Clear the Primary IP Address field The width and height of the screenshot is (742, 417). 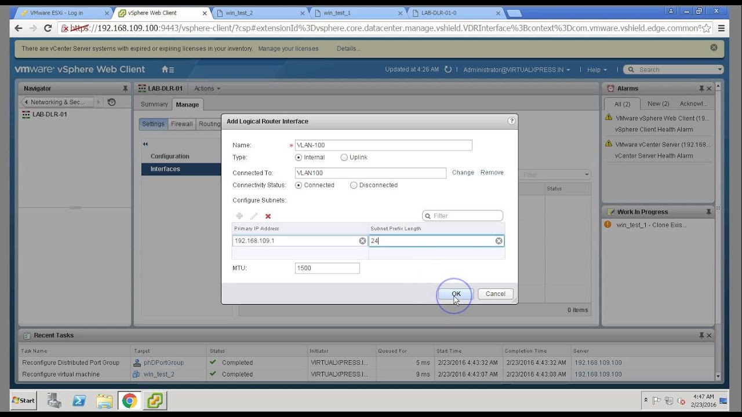(362, 241)
